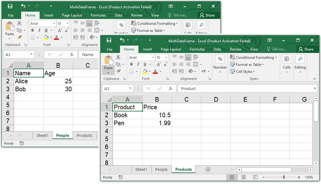
Task: Click the Percent Style icon
Action: point(220,59)
